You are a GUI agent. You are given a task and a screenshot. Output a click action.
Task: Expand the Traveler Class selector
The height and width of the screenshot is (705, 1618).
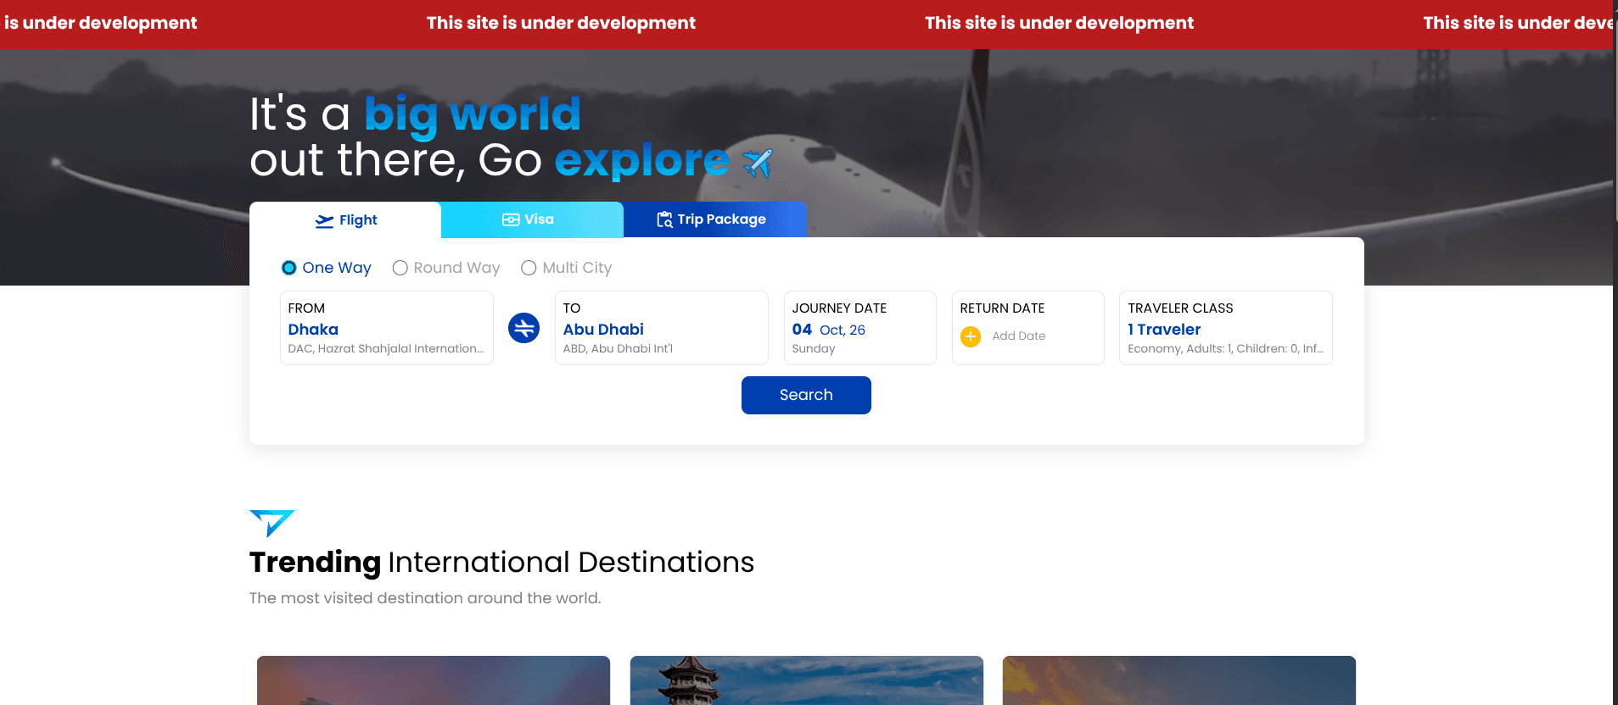click(1226, 328)
